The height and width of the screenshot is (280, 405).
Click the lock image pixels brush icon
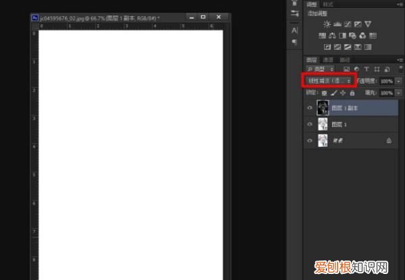pos(333,92)
